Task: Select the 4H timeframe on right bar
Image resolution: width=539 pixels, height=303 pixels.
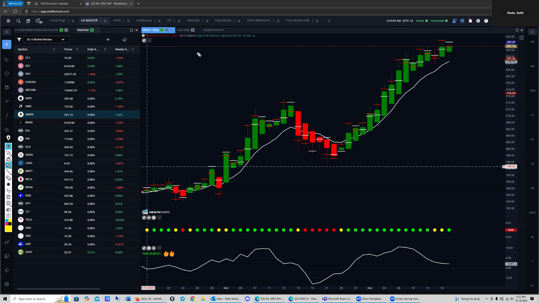Action: click(x=532, y=139)
